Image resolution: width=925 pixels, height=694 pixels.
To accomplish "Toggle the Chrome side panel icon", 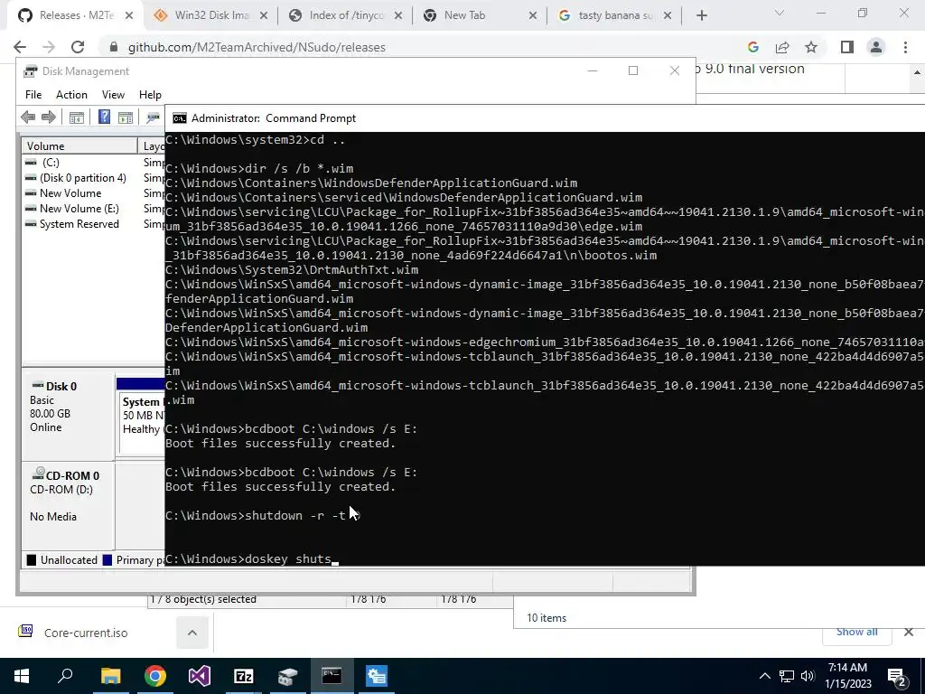I will pyautogui.click(x=847, y=47).
